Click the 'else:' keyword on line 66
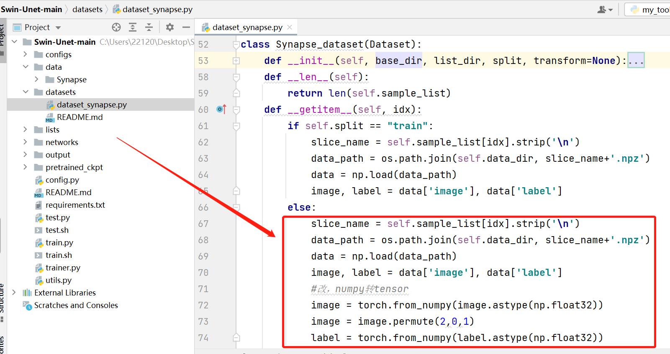Image resolution: width=670 pixels, height=354 pixels. pyautogui.click(x=302, y=207)
